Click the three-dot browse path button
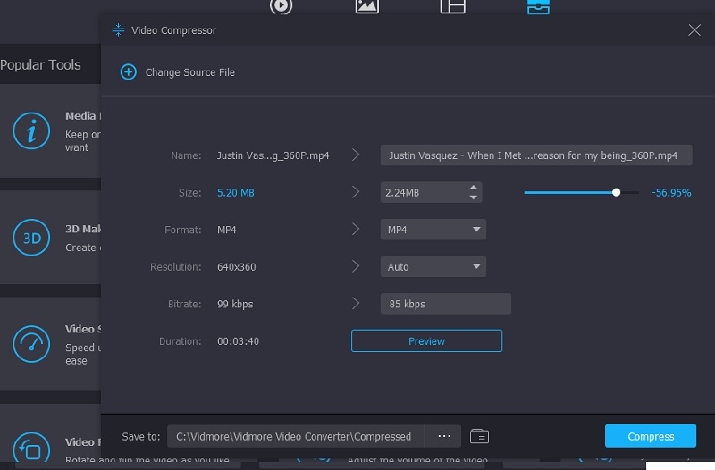 click(x=444, y=436)
